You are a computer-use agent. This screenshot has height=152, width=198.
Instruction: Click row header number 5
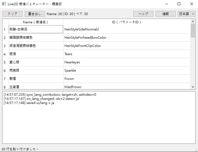pyautogui.click(x=5, y=62)
